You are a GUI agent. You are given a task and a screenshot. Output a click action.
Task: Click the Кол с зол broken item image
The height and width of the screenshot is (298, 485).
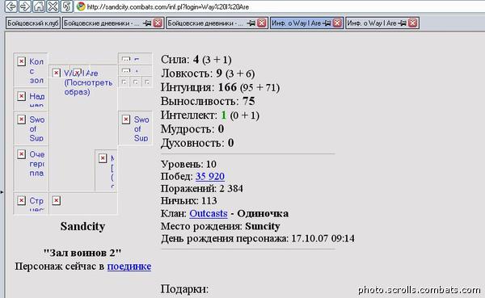(x=31, y=70)
